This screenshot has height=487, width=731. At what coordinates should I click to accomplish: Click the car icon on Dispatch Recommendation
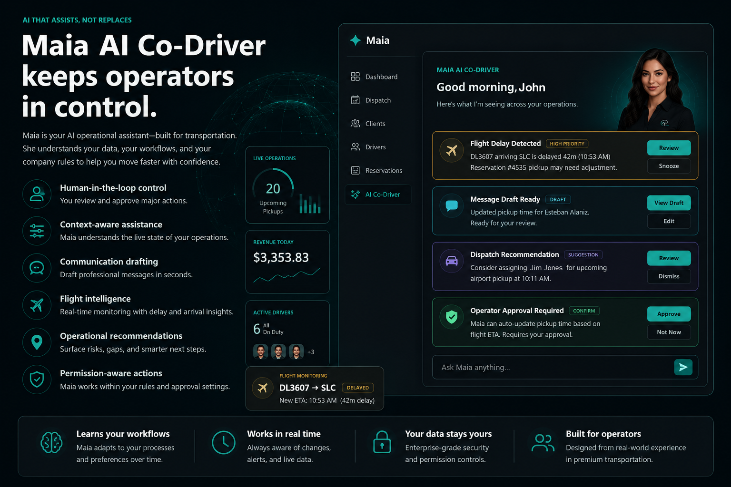click(x=451, y=261)
